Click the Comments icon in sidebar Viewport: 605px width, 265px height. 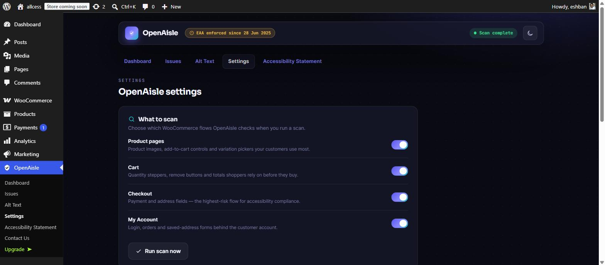[7, 83]
